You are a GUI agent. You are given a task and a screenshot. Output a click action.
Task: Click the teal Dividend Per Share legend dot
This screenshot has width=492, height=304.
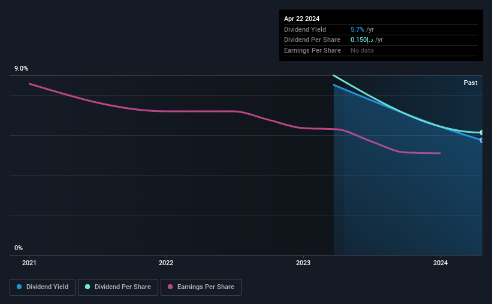point(87,287)
